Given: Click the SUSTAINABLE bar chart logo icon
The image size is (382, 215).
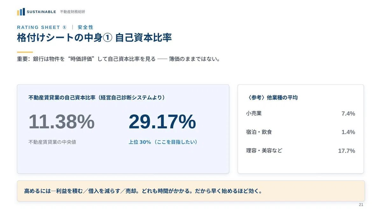Looking at the screenshot, I should (21, 12).
